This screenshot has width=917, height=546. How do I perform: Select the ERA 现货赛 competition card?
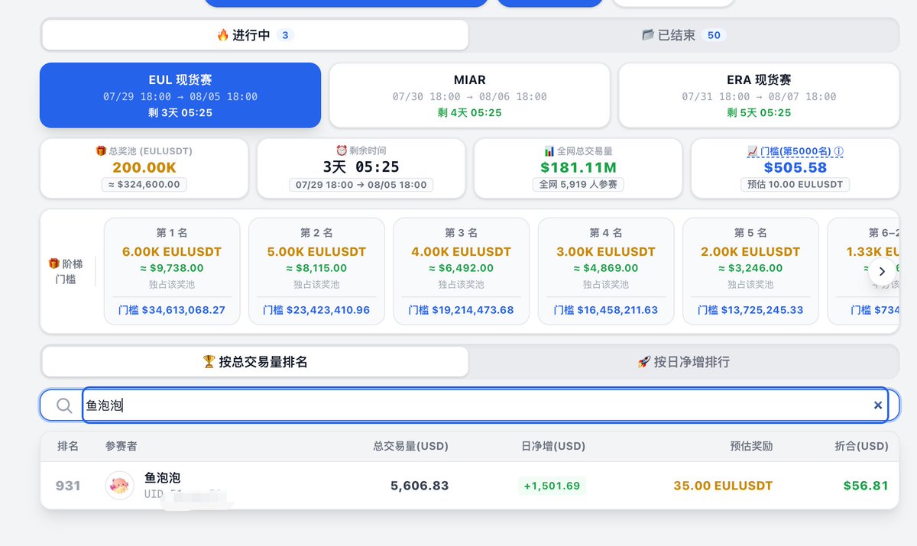click(759, 95)
